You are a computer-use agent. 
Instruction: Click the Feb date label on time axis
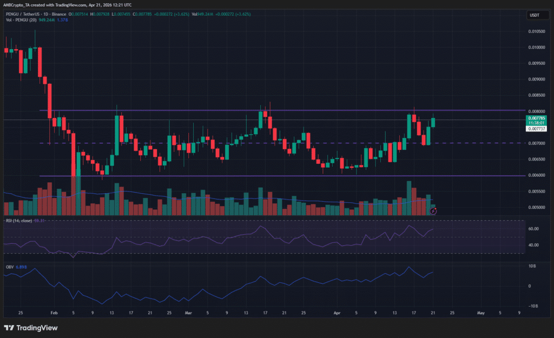54,313
